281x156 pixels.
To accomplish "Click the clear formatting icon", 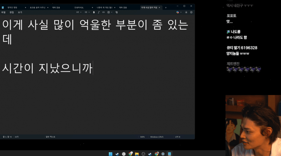I will pyautogui.click(x=117, y=12).
